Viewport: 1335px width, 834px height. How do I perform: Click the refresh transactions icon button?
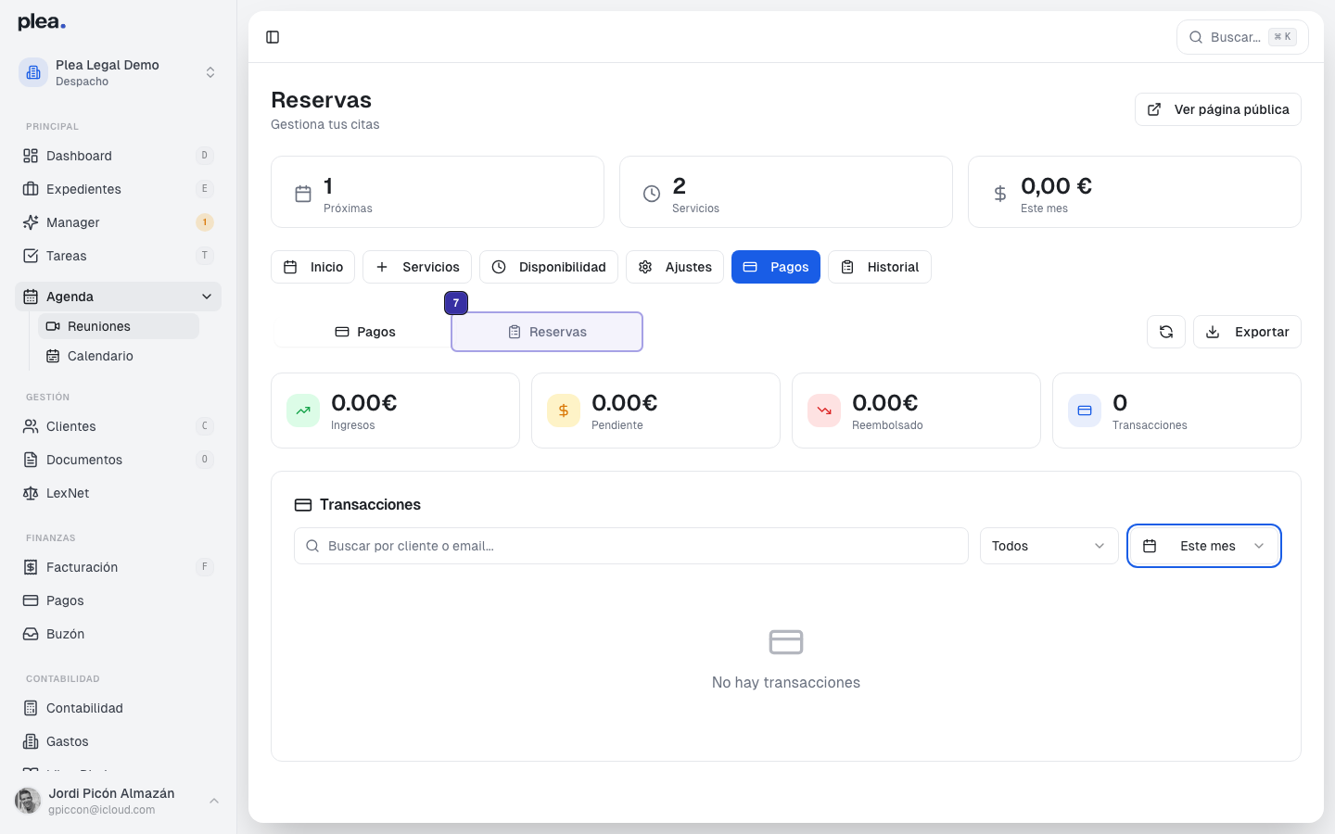[1166, 332]
